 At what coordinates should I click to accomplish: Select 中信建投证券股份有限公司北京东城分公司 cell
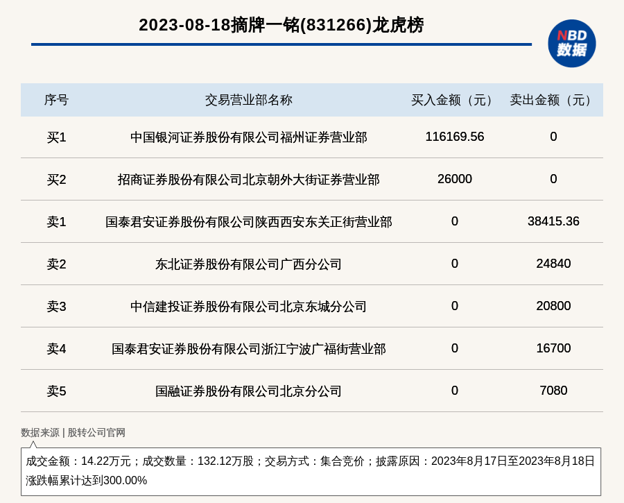click(249, 306)
